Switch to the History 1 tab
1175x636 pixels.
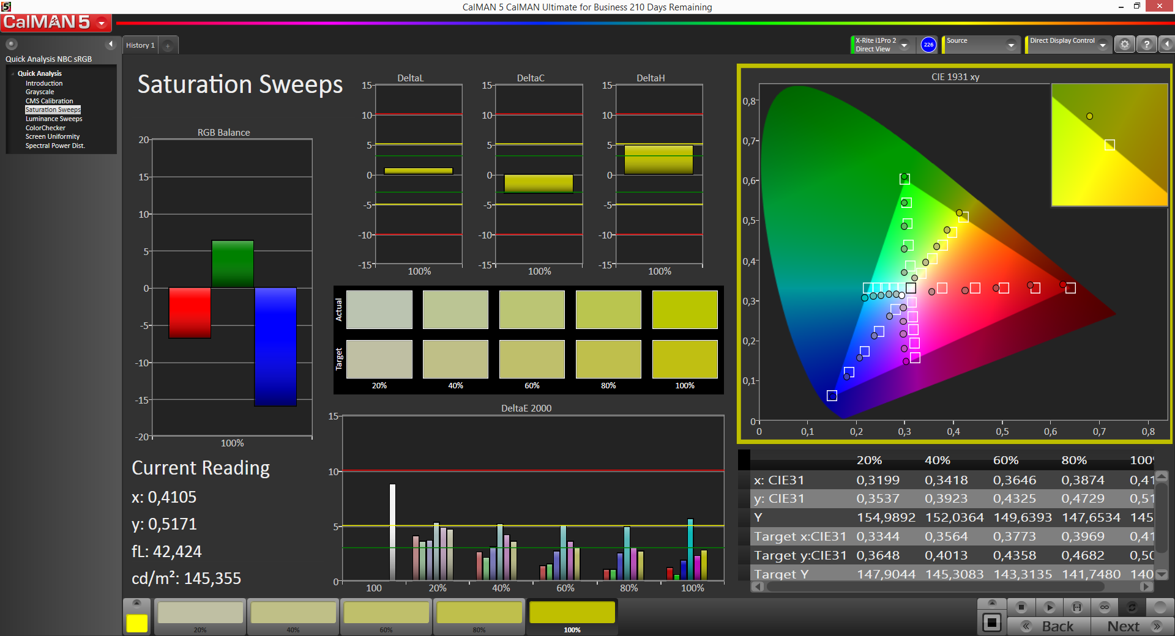pyautogui.click(x=140, y=45)
